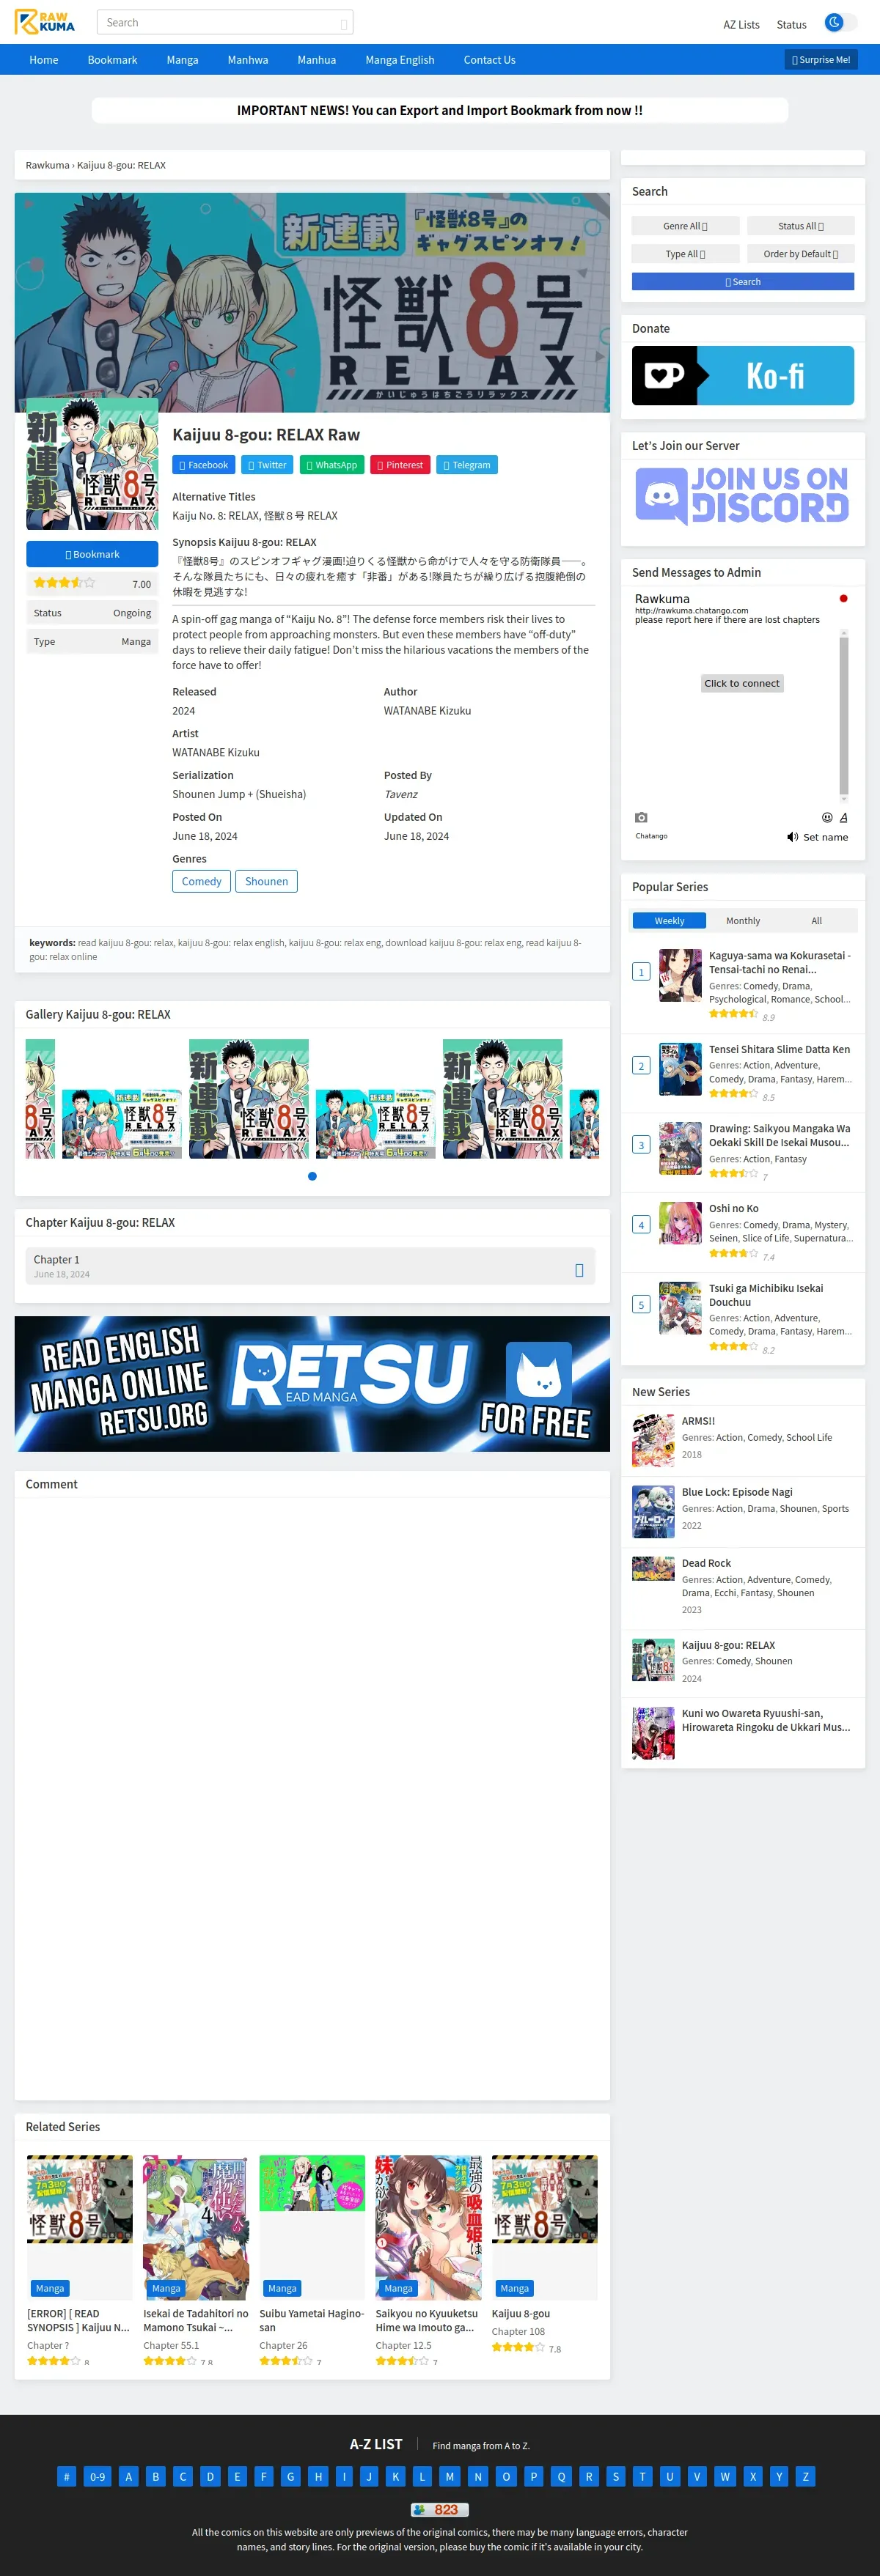The image size is (880, 2576).
Task: Open Status link in header
Action: [x=792, y=25]
